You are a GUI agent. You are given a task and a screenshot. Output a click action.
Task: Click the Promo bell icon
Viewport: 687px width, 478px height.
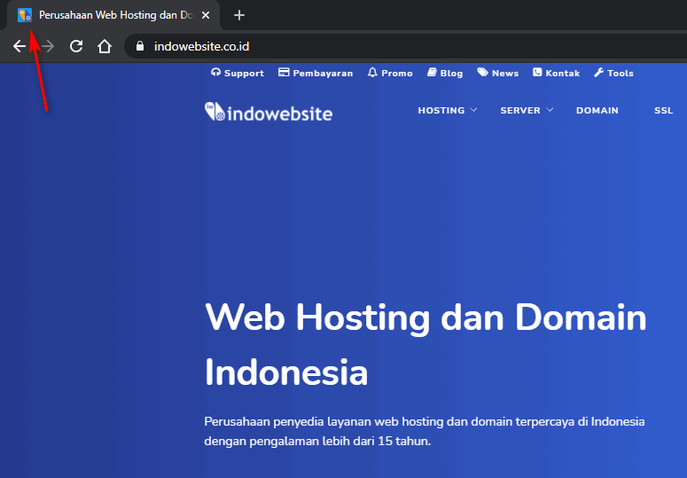[x=372, y=73]
